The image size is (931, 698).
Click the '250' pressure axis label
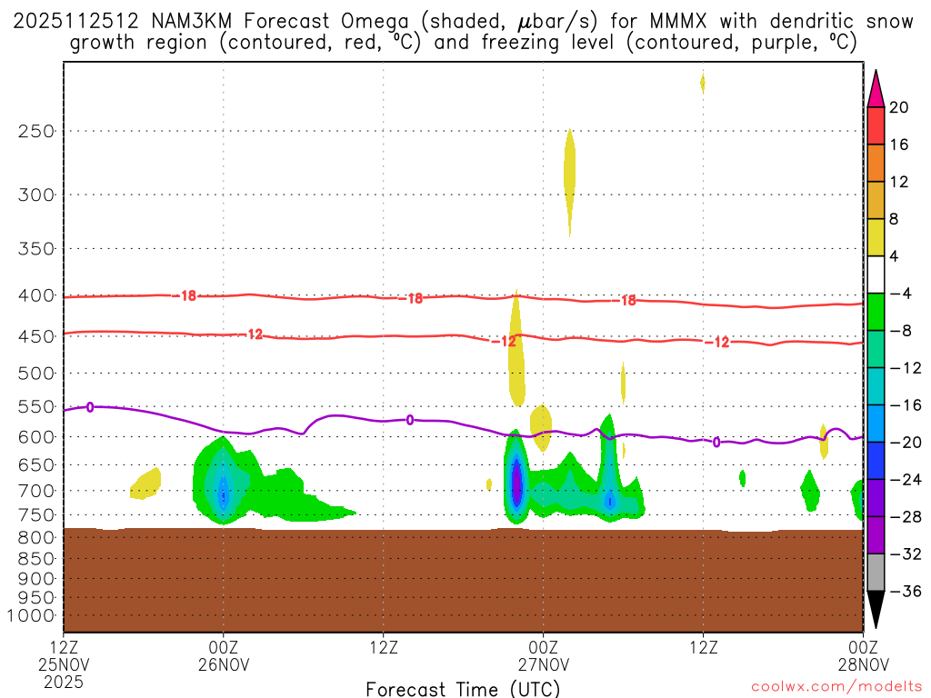[x=36, y=131]
